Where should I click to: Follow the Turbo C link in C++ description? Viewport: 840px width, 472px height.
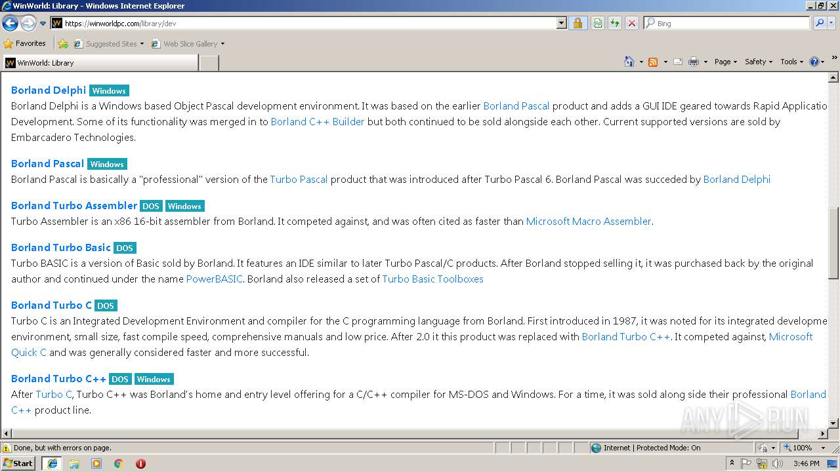54,394
